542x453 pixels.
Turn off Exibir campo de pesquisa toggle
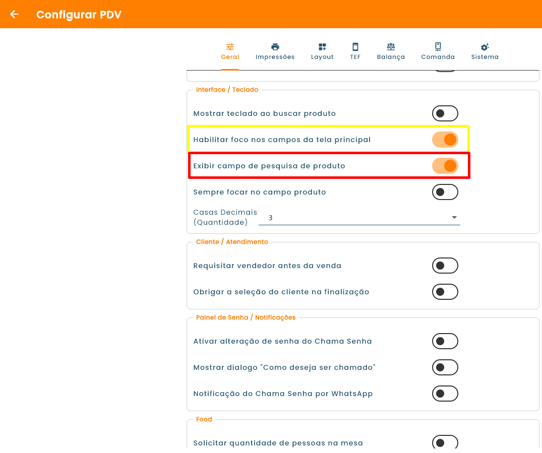click(x=445, y=166)
